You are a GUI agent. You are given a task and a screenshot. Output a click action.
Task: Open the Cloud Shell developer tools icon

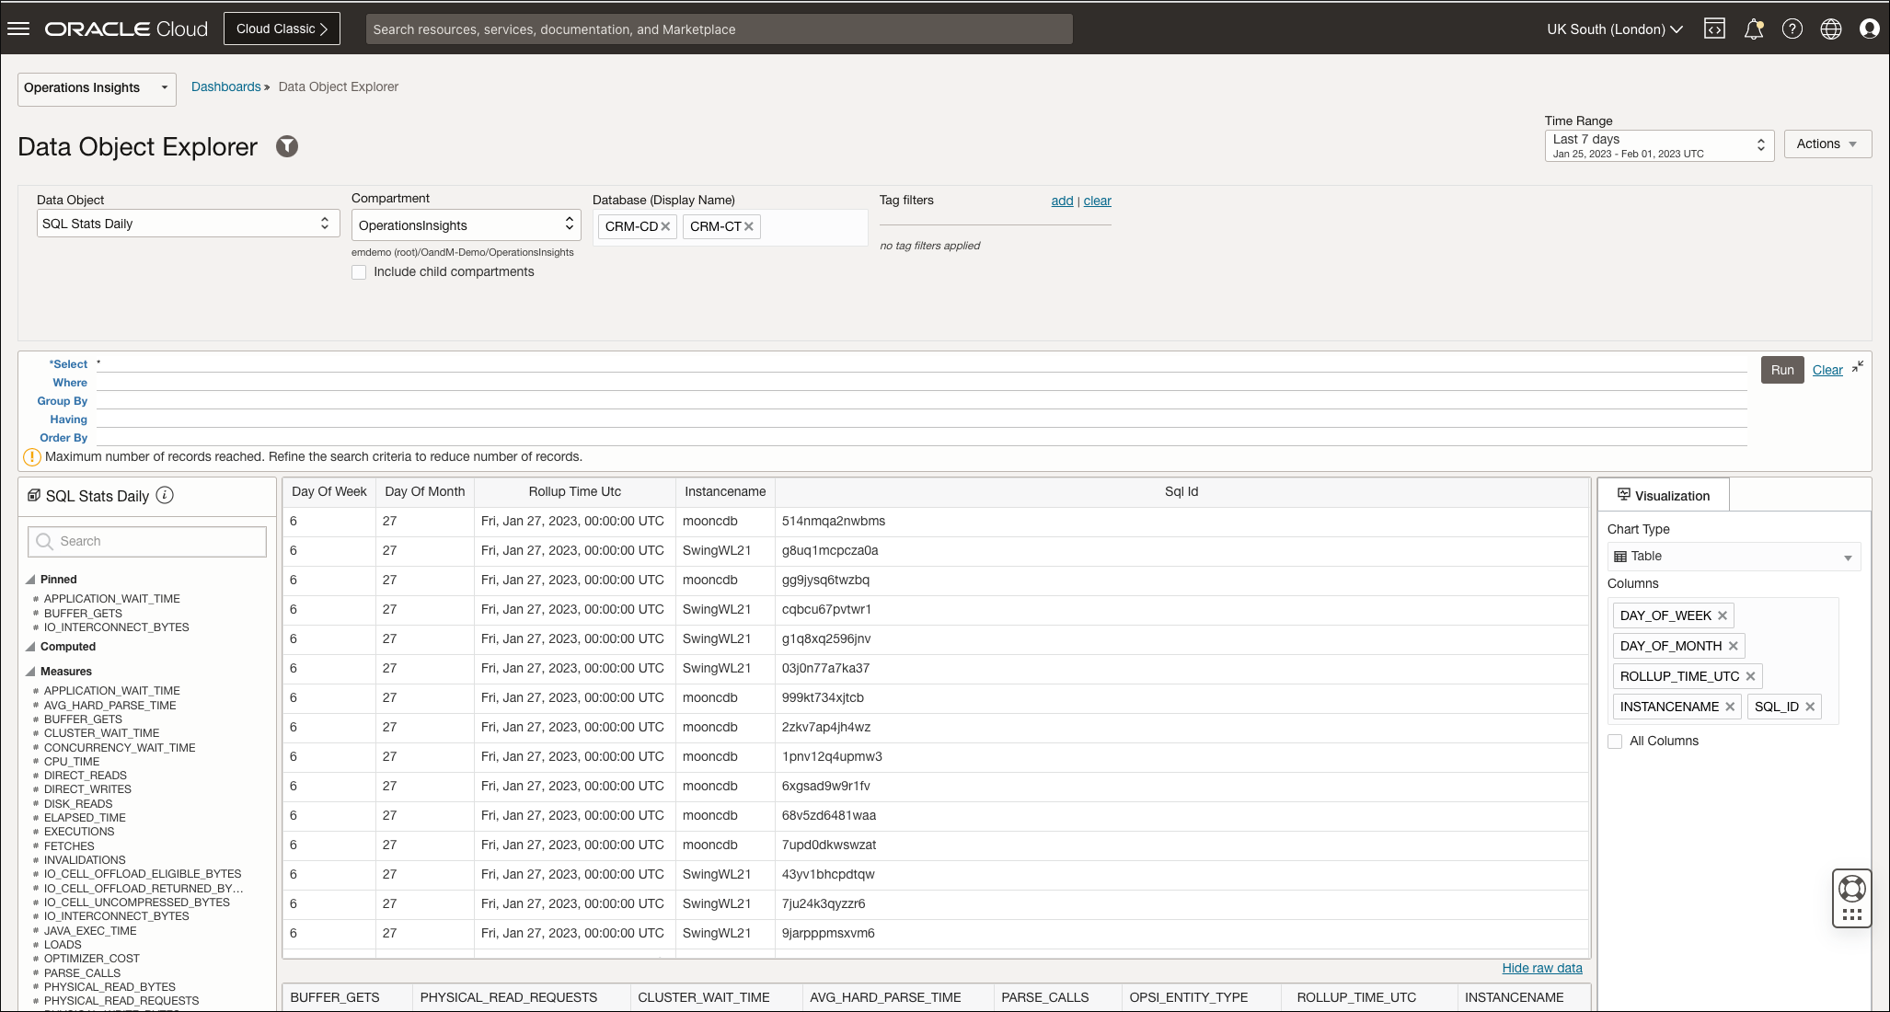tap(1714, 29)
